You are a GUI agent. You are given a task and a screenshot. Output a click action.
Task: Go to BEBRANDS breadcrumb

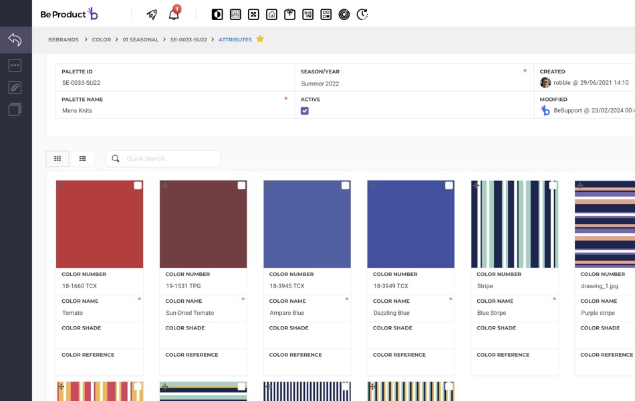click(x=63, y=39)
